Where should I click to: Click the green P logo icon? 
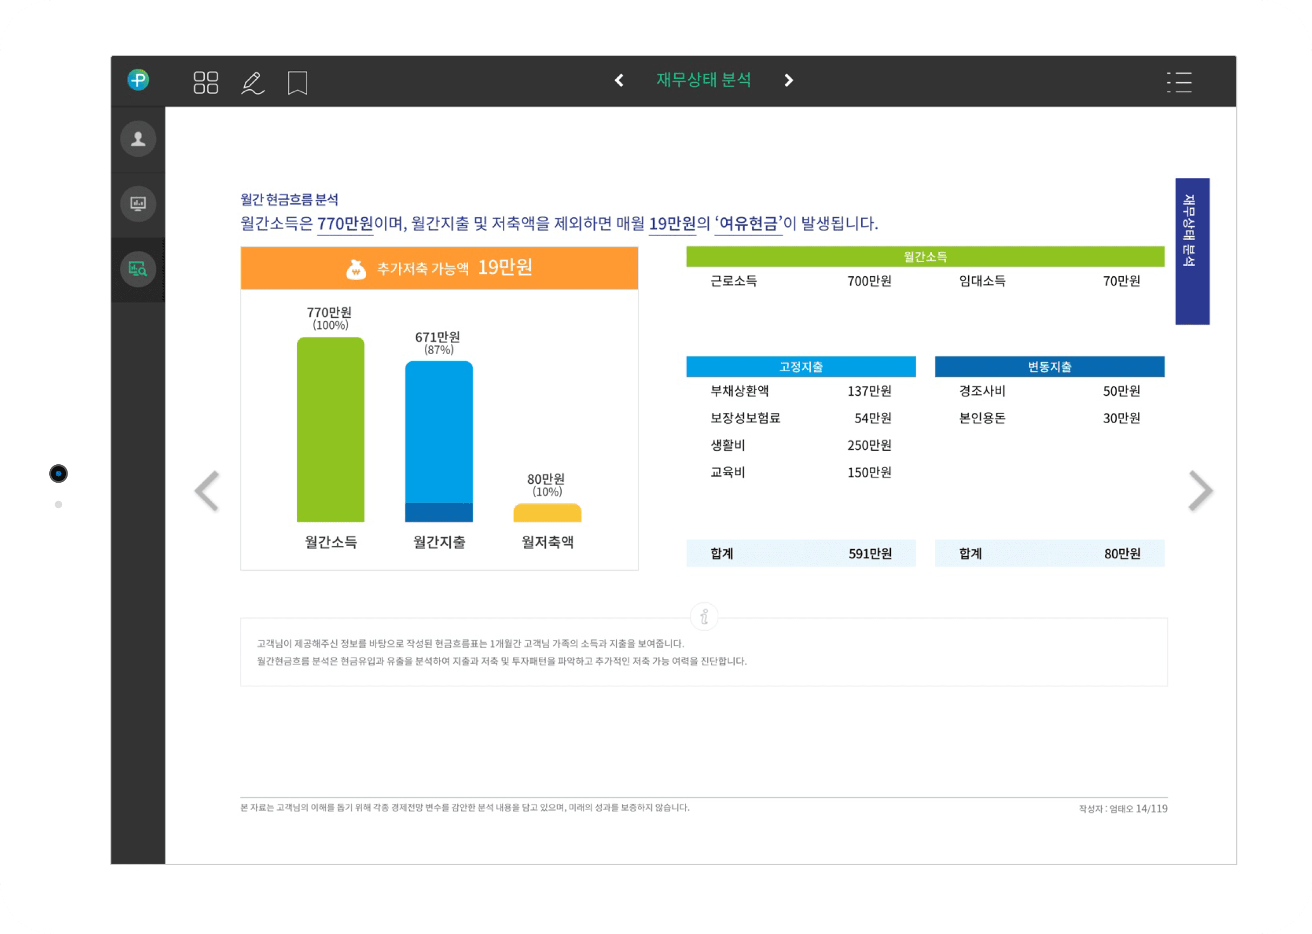138,79
